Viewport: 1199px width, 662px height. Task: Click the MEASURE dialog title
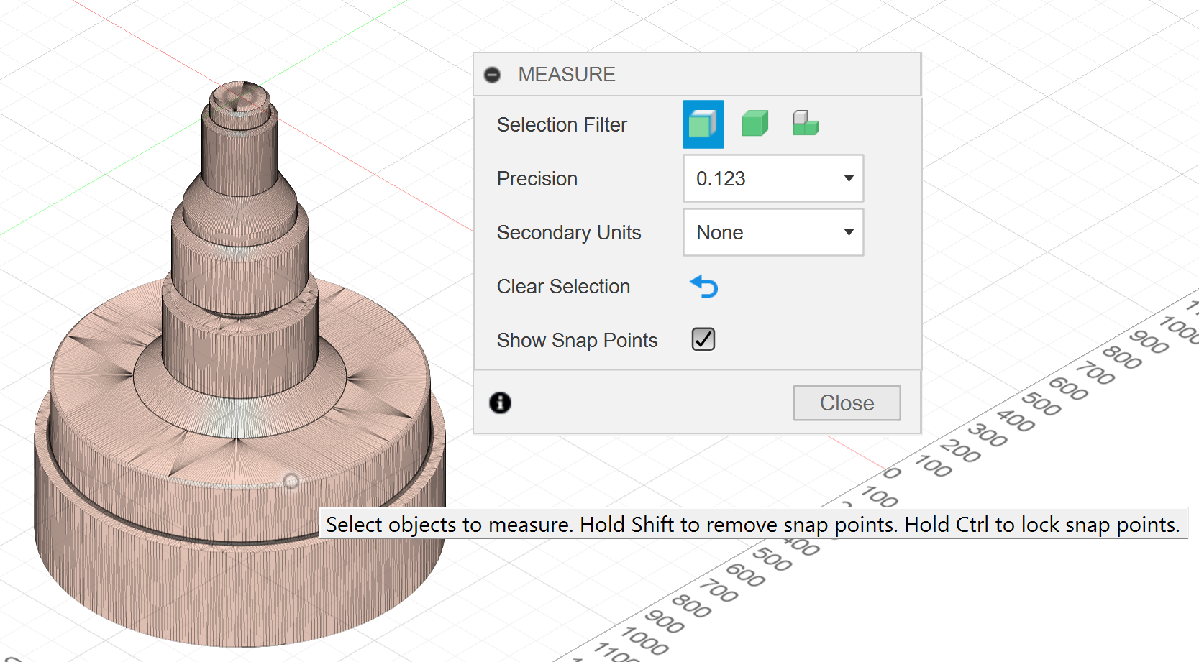coord(567,75)
